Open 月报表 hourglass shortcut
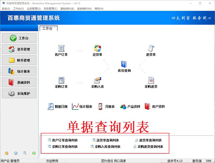Viewport: 215px width, 163px height. (x=106, y=107)
